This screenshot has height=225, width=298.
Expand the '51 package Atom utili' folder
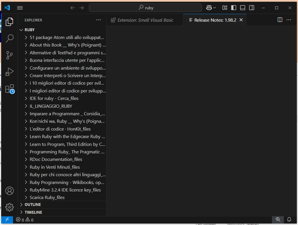62,38
